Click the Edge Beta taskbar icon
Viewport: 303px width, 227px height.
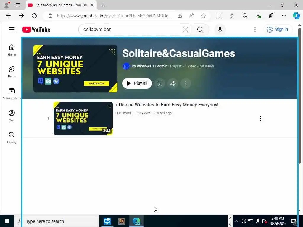click(x=136, y=221)
